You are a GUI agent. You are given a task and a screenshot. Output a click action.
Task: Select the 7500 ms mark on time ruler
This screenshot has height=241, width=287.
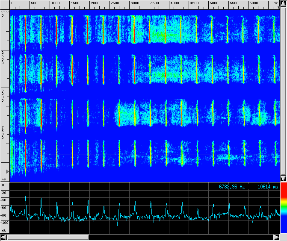[x=4, y=132]
